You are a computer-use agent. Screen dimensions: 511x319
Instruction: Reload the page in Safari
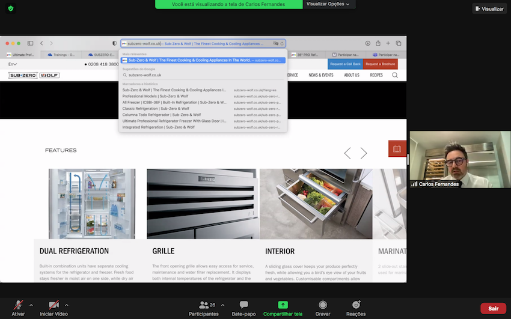click(282, 43)
